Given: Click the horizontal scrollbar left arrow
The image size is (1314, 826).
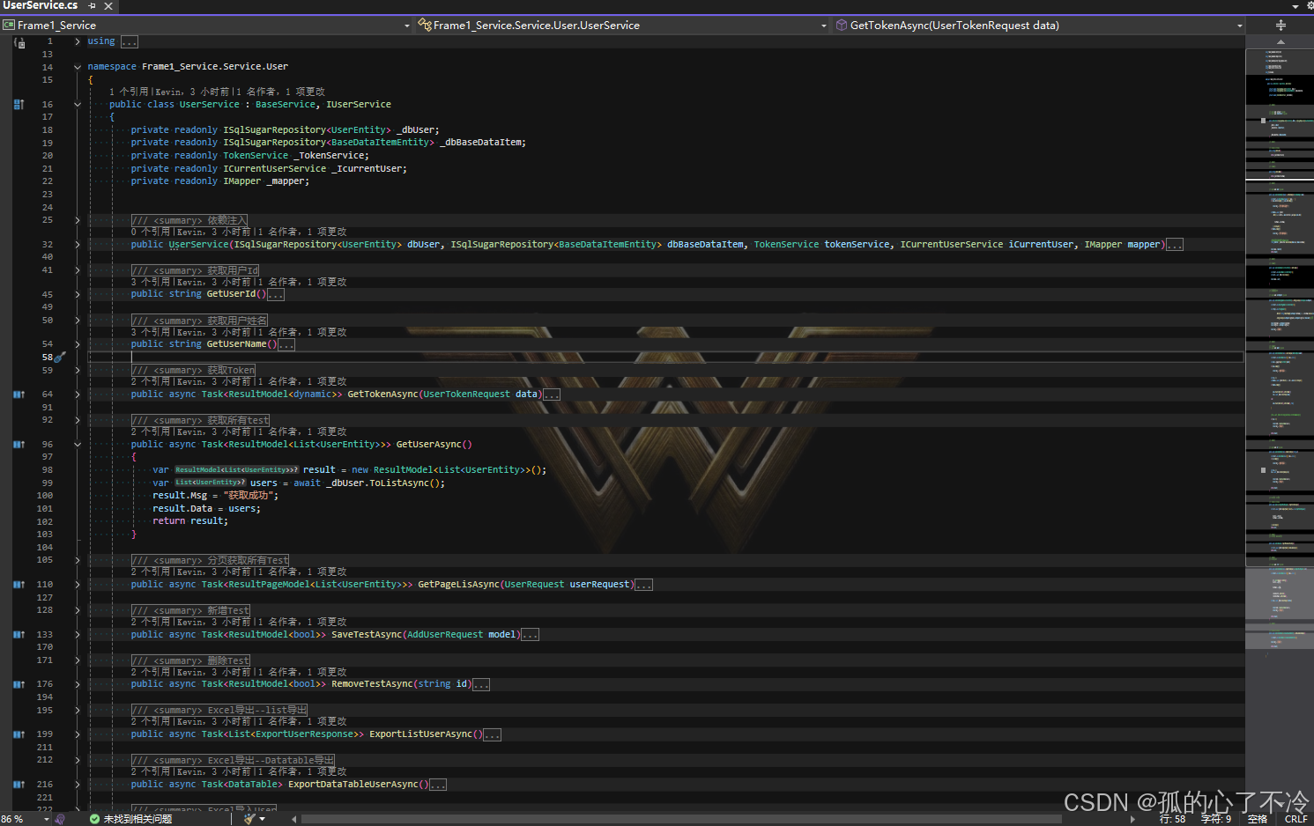Looking at the screenshot, I should (x=294, y=819).
